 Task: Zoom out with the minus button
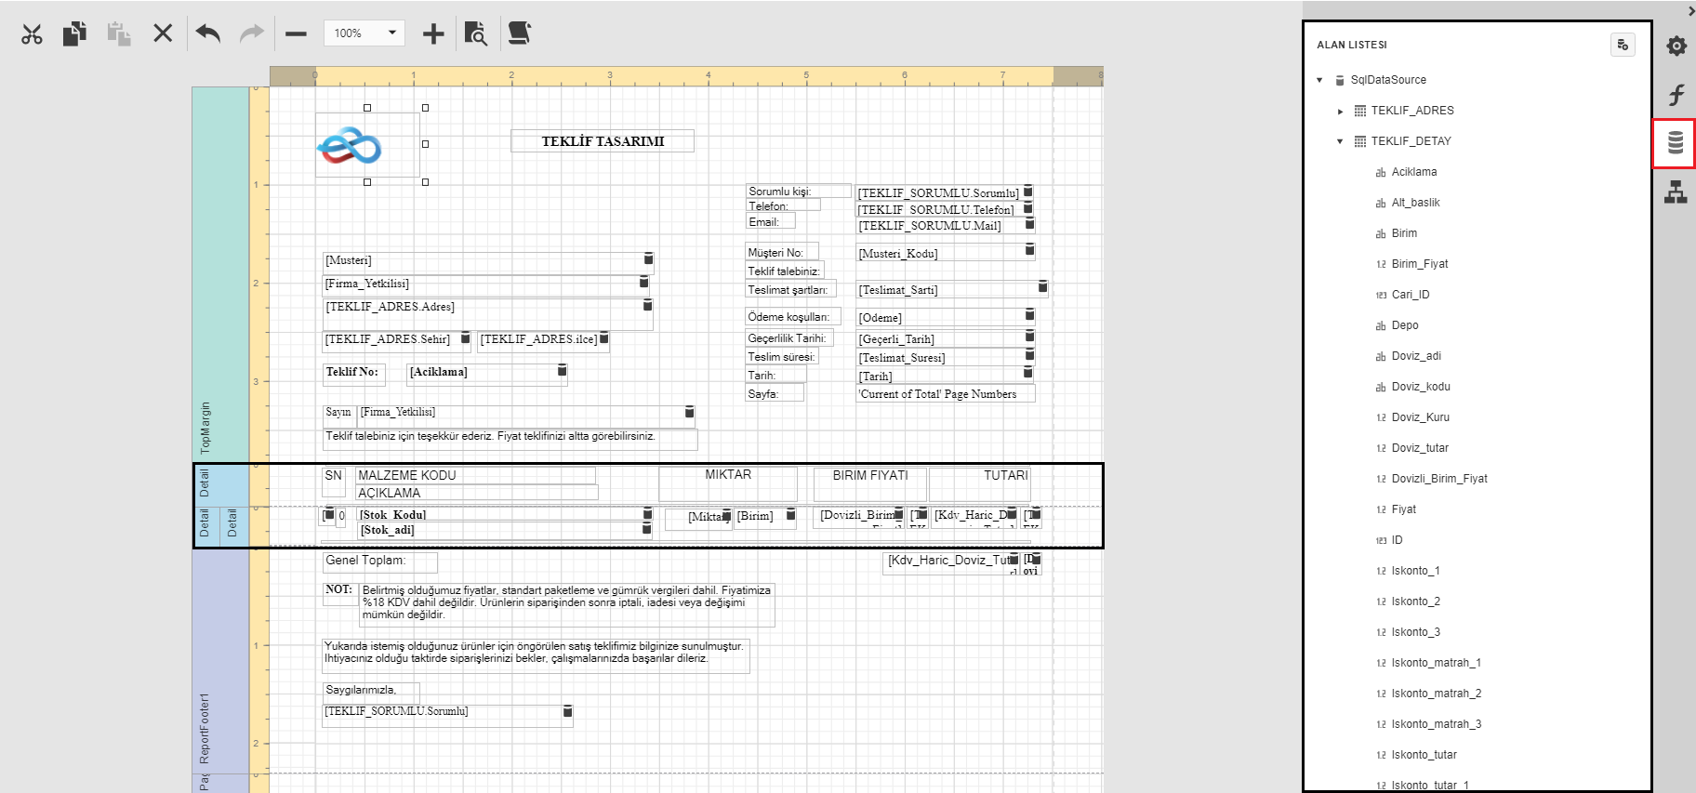[296, 34]
